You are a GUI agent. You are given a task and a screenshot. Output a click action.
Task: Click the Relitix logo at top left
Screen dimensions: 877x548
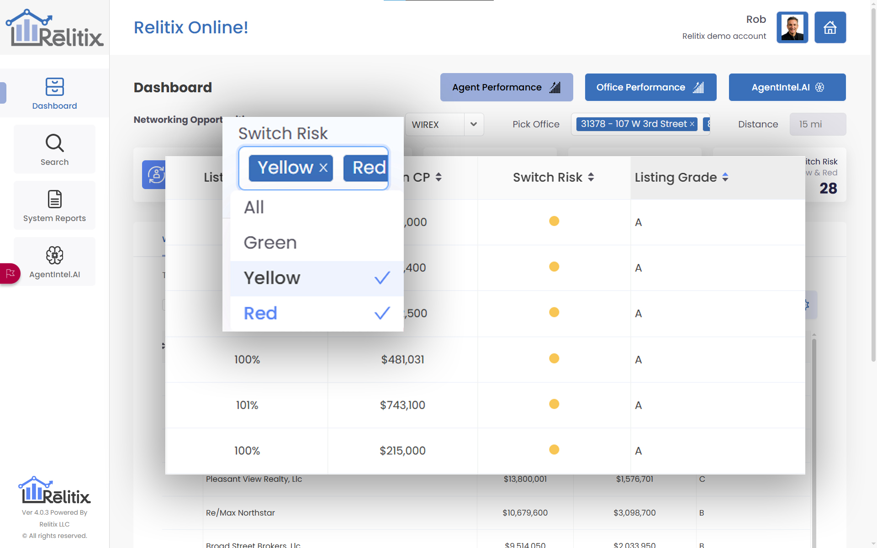[54, 28]
